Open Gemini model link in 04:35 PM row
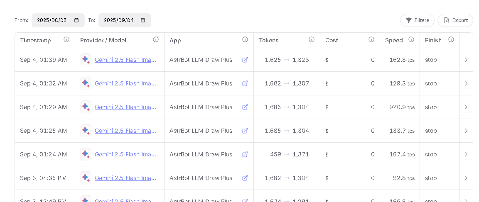This screenshot has height=202, width=479. (125, 178)
